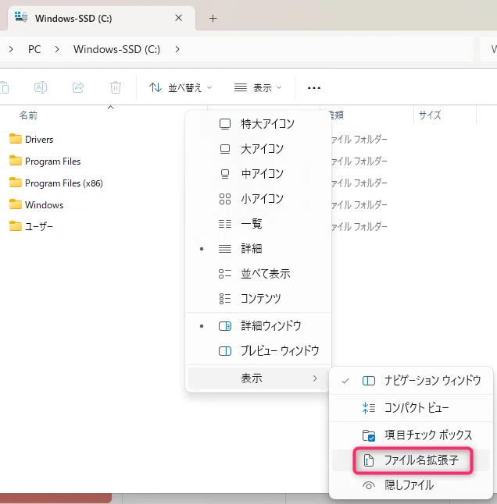Select 一覧 list view option

pos(258,224)
